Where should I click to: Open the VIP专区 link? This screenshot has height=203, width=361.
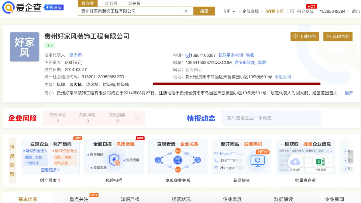click(x=275, y=11)
